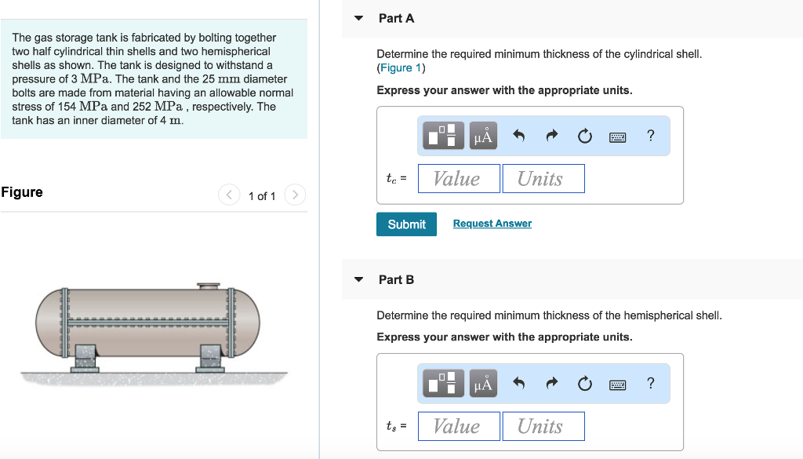803x459 pixels.
Task: Redo the last entry in Part A
Action: (551, 135)
